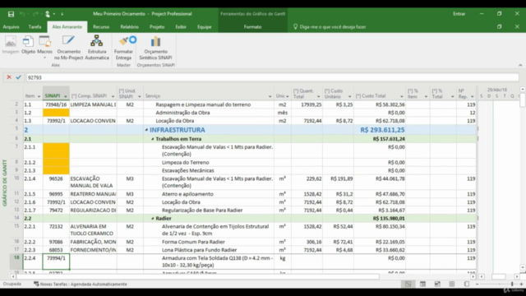Screen dimensions: 526x296
Task: Open the Equipe ribbon tab
Action: click(205, 27)
